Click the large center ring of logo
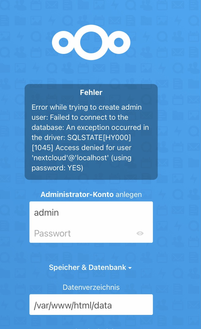 tap(91, 42)
